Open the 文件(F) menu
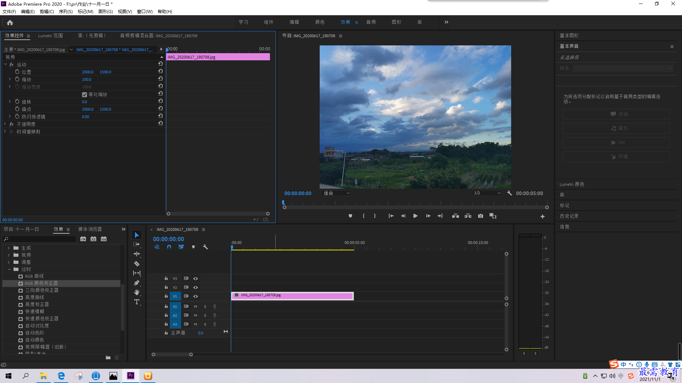Viewport: 682px width, 383px height. 9,12
